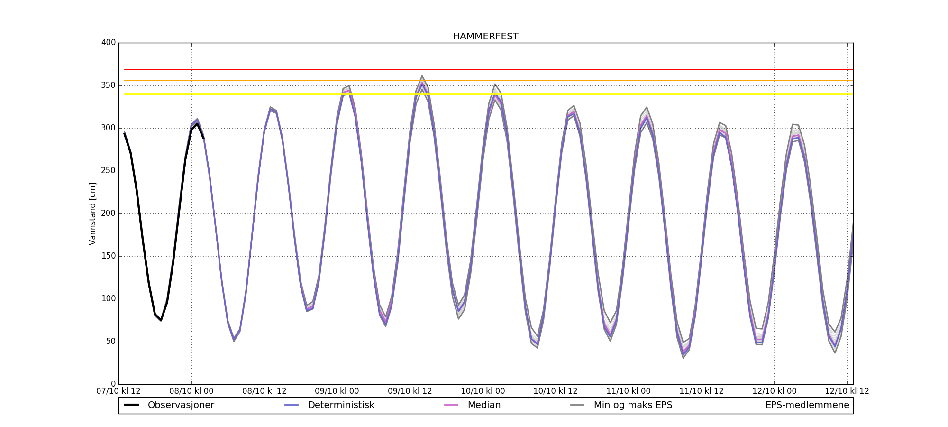Click the blue Deterministisk legend line sample
Viewport: 948px width, 427px height.
tap(292, 405)
